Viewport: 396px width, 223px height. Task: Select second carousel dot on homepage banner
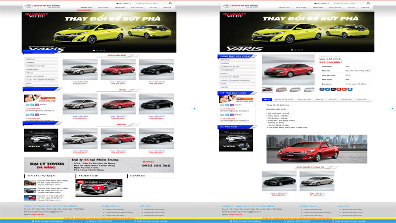point(97,51)
